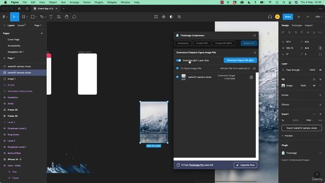Uncheck the water02 samara-doole checkbox

click(177, 77)
